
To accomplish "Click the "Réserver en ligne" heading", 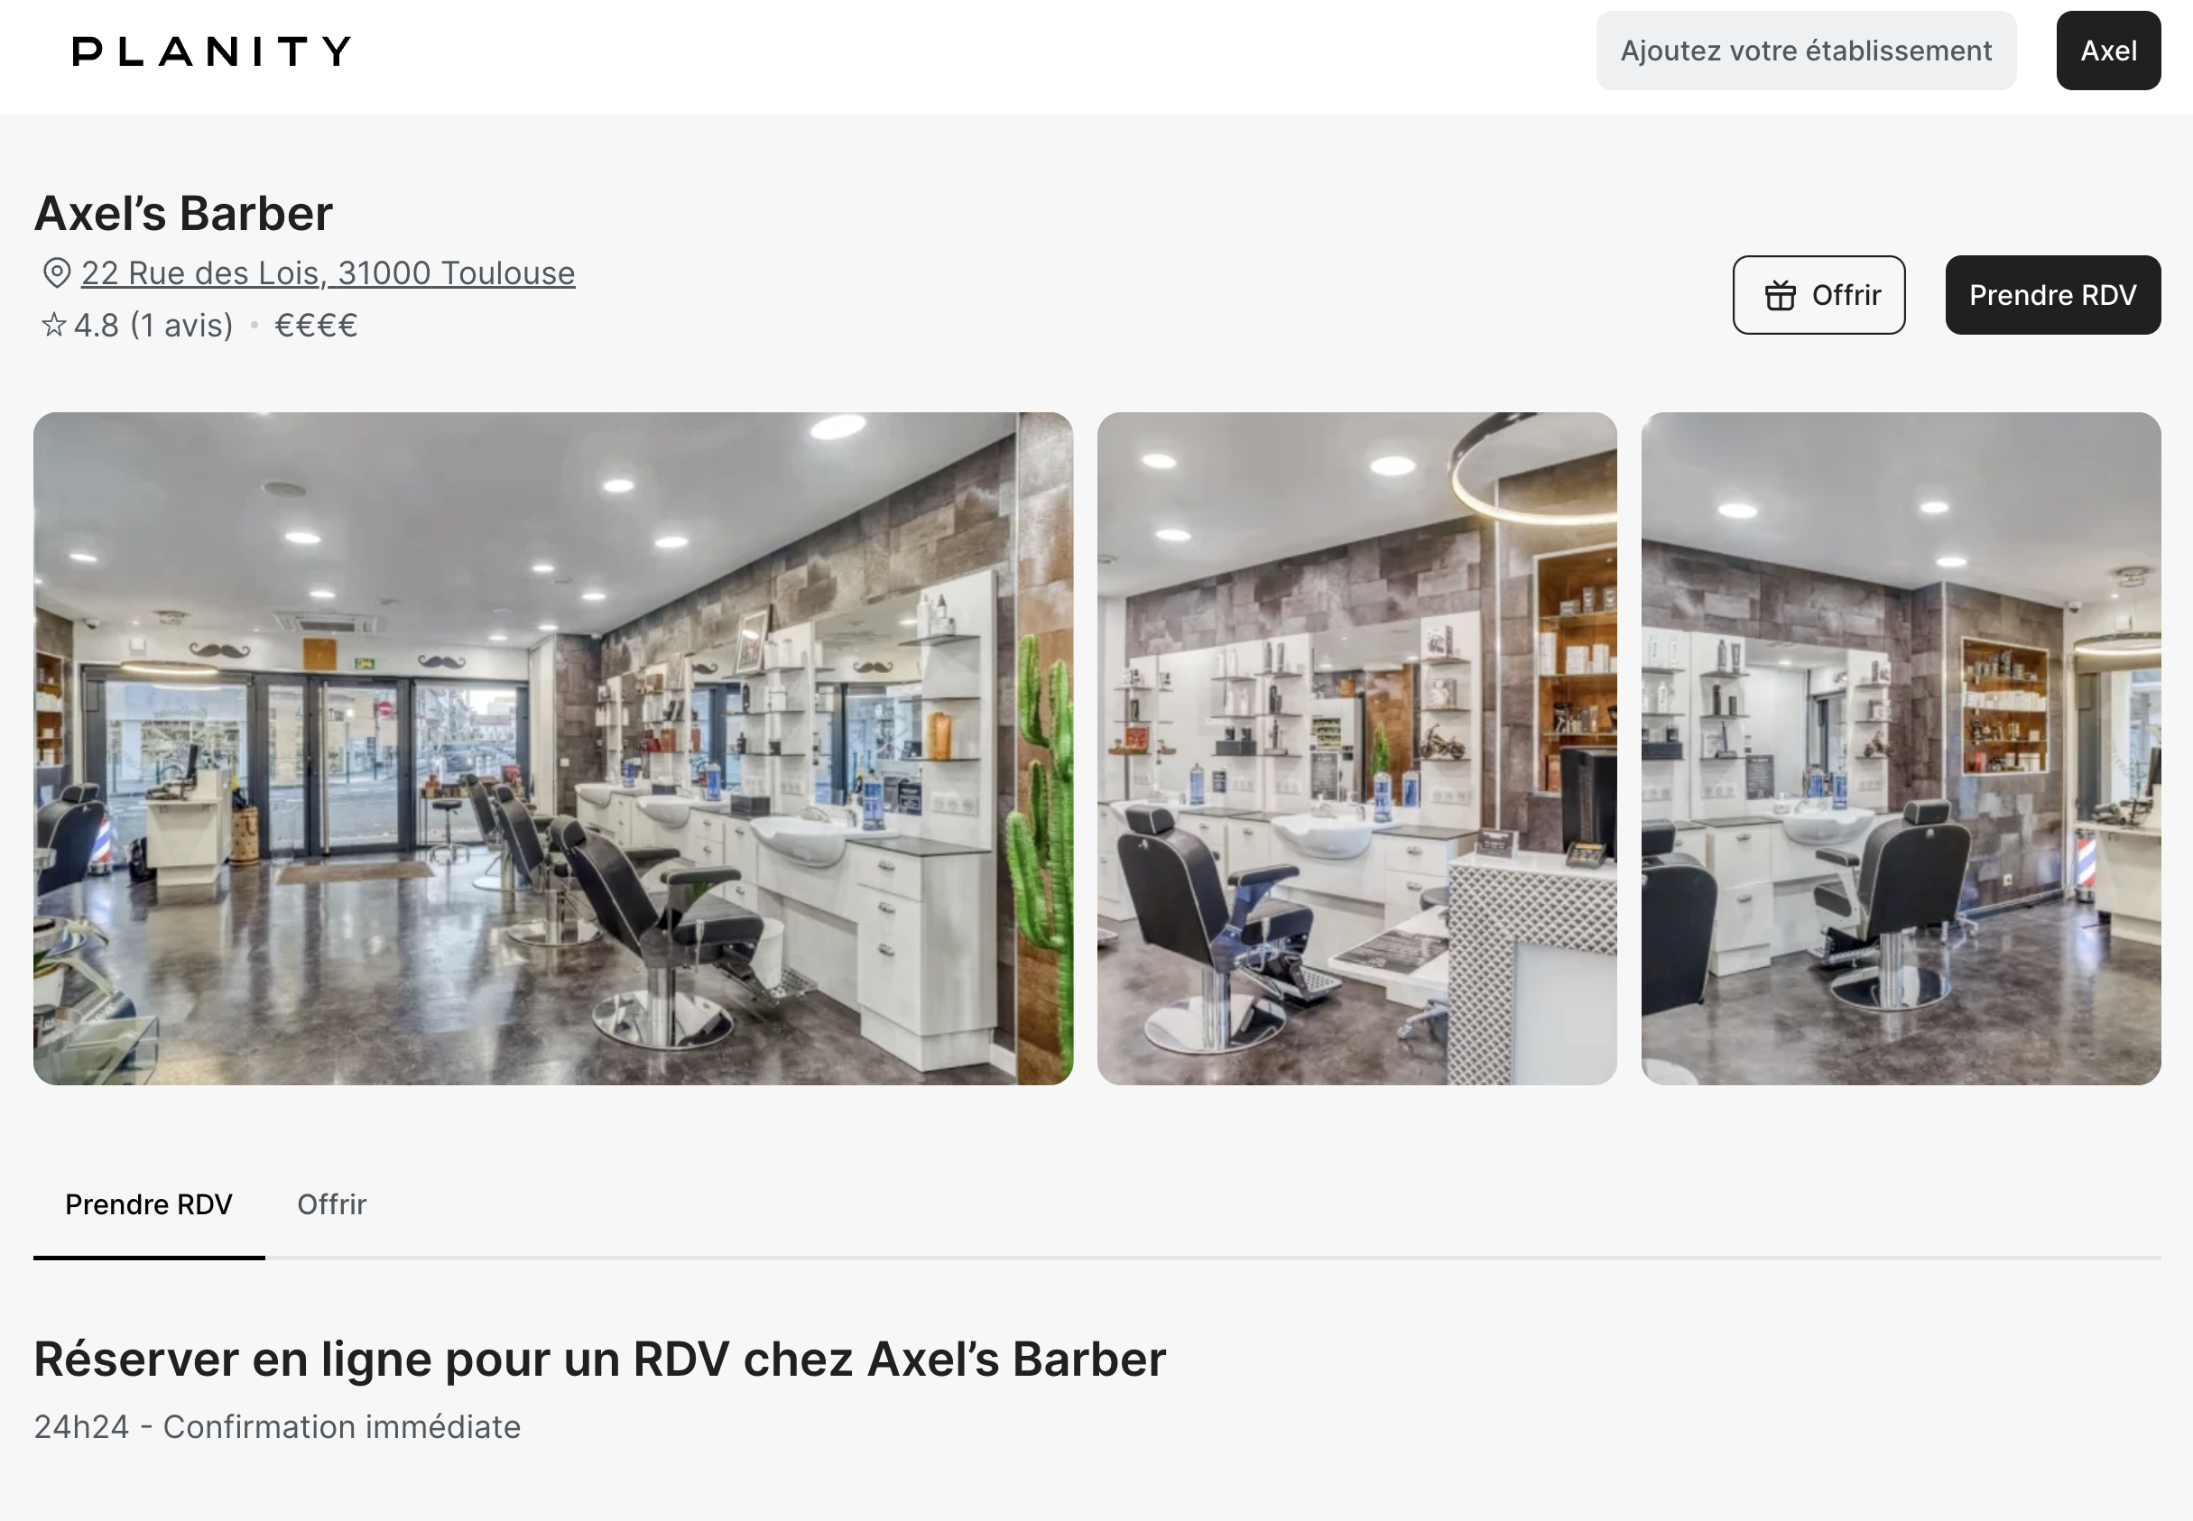I will tap(600, 1359).
